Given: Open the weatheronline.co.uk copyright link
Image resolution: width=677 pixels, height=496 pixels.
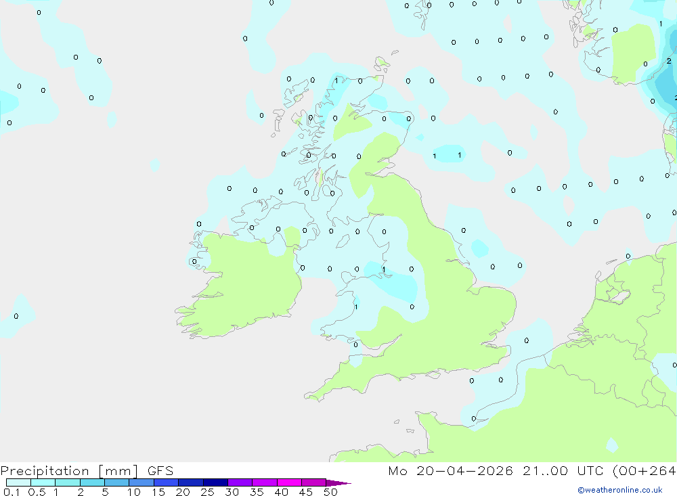Looking at the screenshot, I should tap(620, 490).
